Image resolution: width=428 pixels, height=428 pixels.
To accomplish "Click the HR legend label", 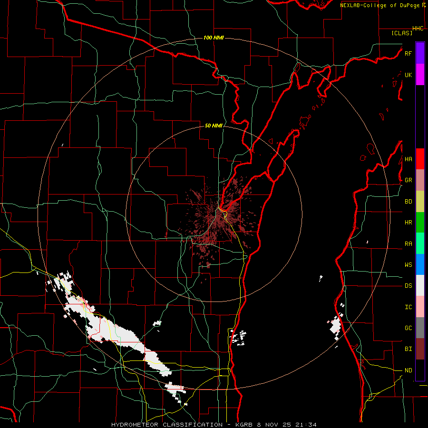I will coord(408,223).
